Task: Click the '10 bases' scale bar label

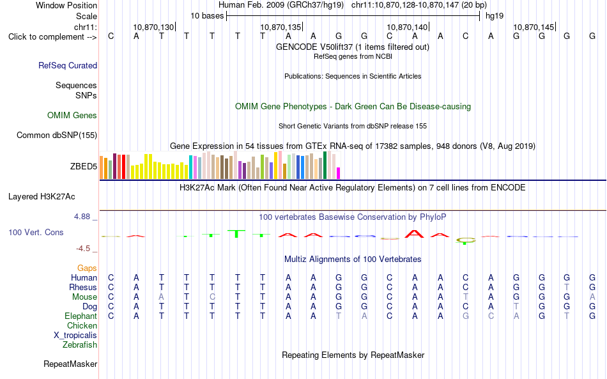Action: point(207,16)
